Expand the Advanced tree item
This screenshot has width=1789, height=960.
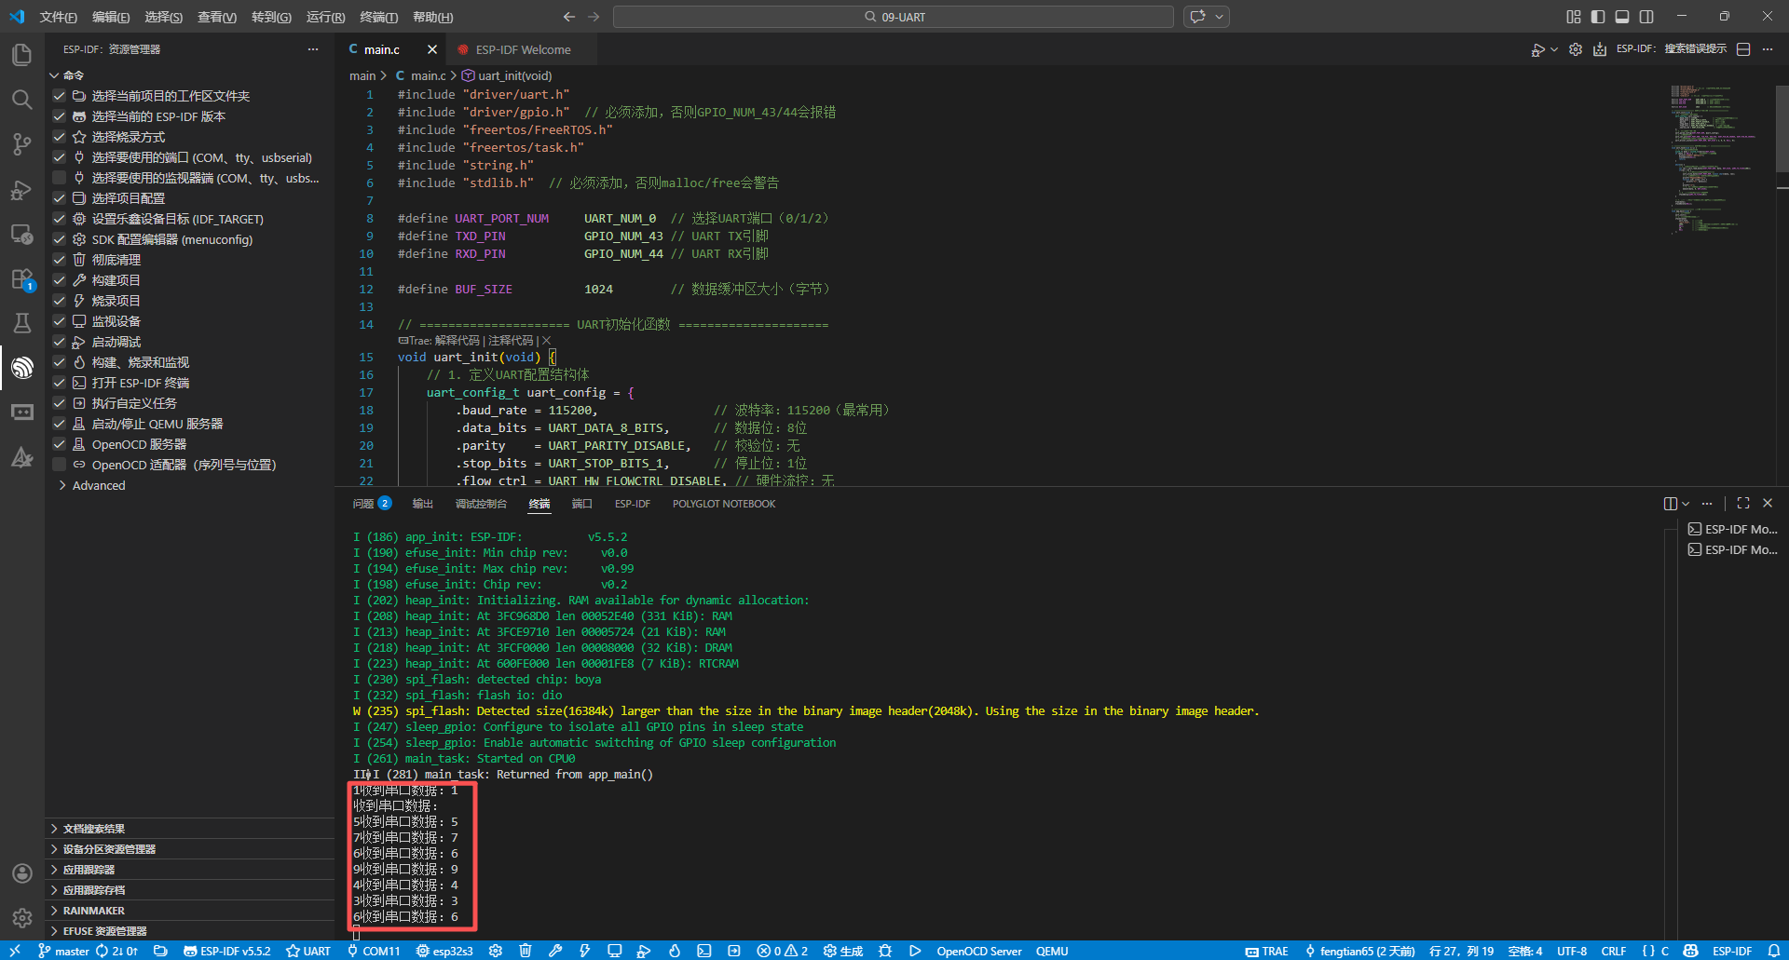click(189, 485)
